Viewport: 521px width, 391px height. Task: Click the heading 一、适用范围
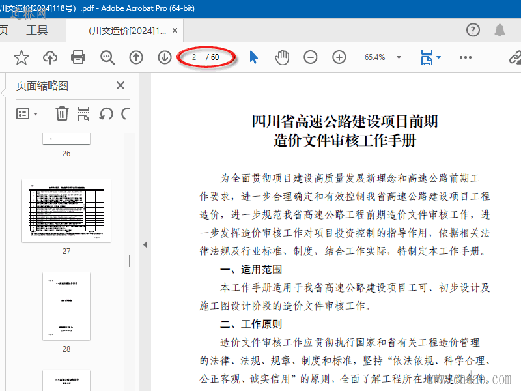[x=251, y=269]
